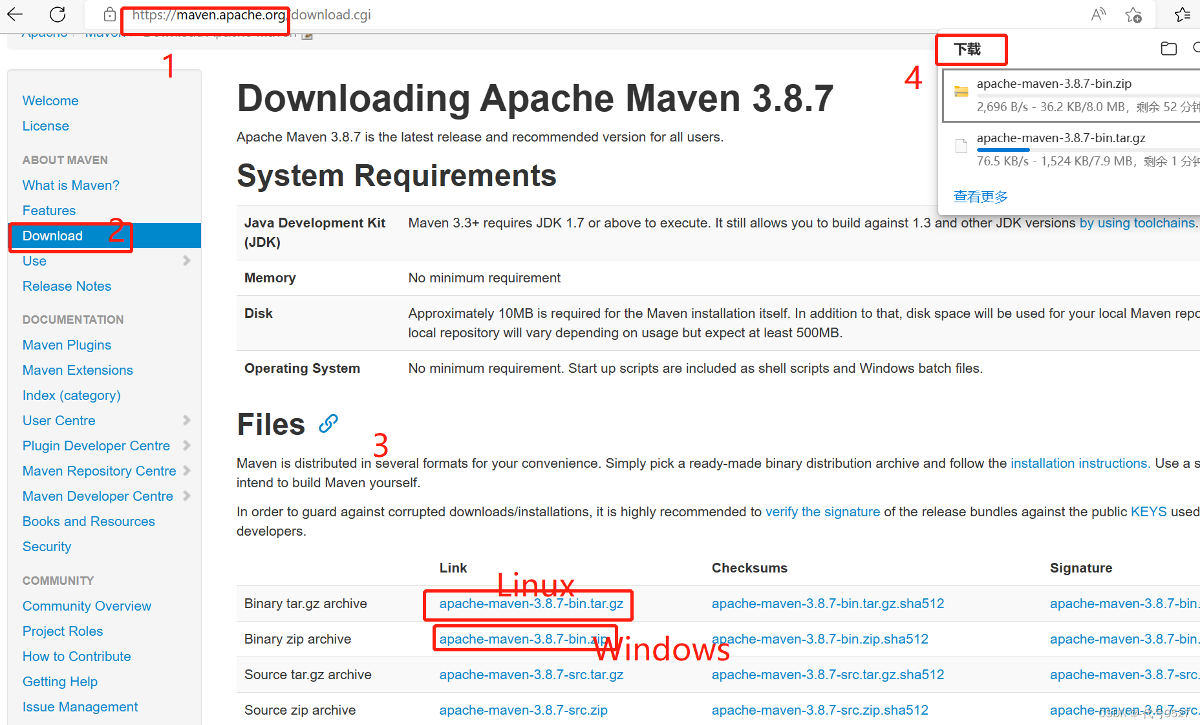This screenshot has width=1200, height=725.
Task: Open Release Notes in the sidebar
Action: pyautogui.click(x=67, y=286)
